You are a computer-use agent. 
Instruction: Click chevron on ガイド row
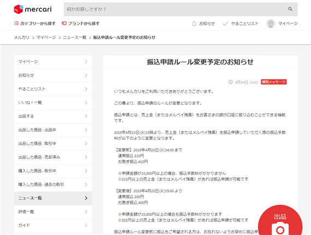(86, 226)
